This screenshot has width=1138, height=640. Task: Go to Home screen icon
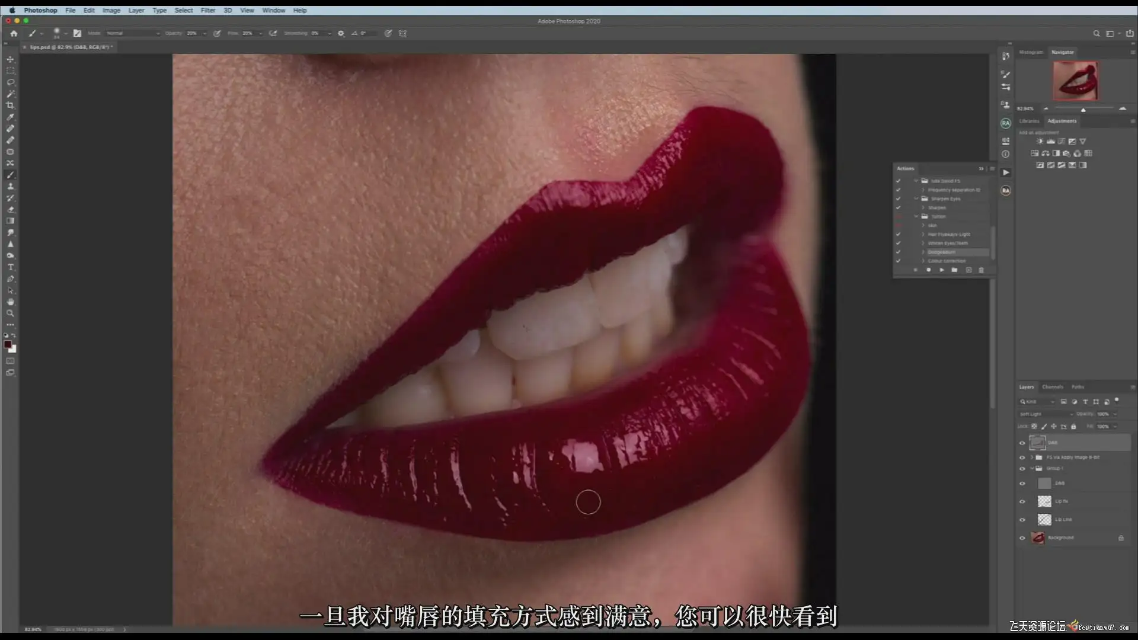pyautogui.click(x=14, y=34)
